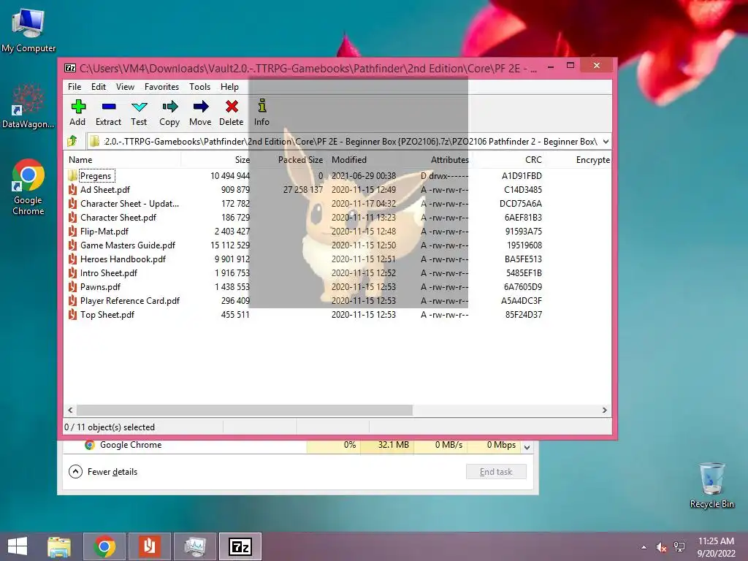The image size is (748, 561).
Task: Sort by Encrypted column header
Action: pyautogui.click(x=593, y=160)
